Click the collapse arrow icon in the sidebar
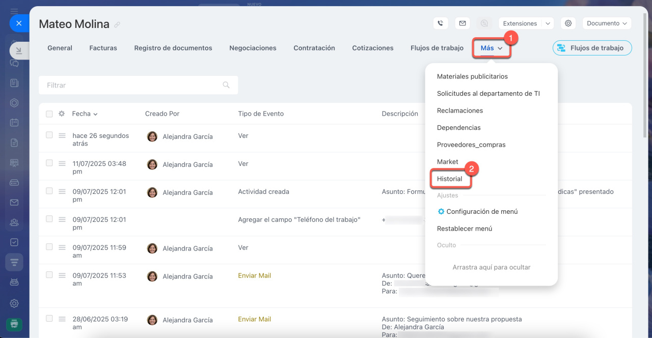 coord(18,50)
